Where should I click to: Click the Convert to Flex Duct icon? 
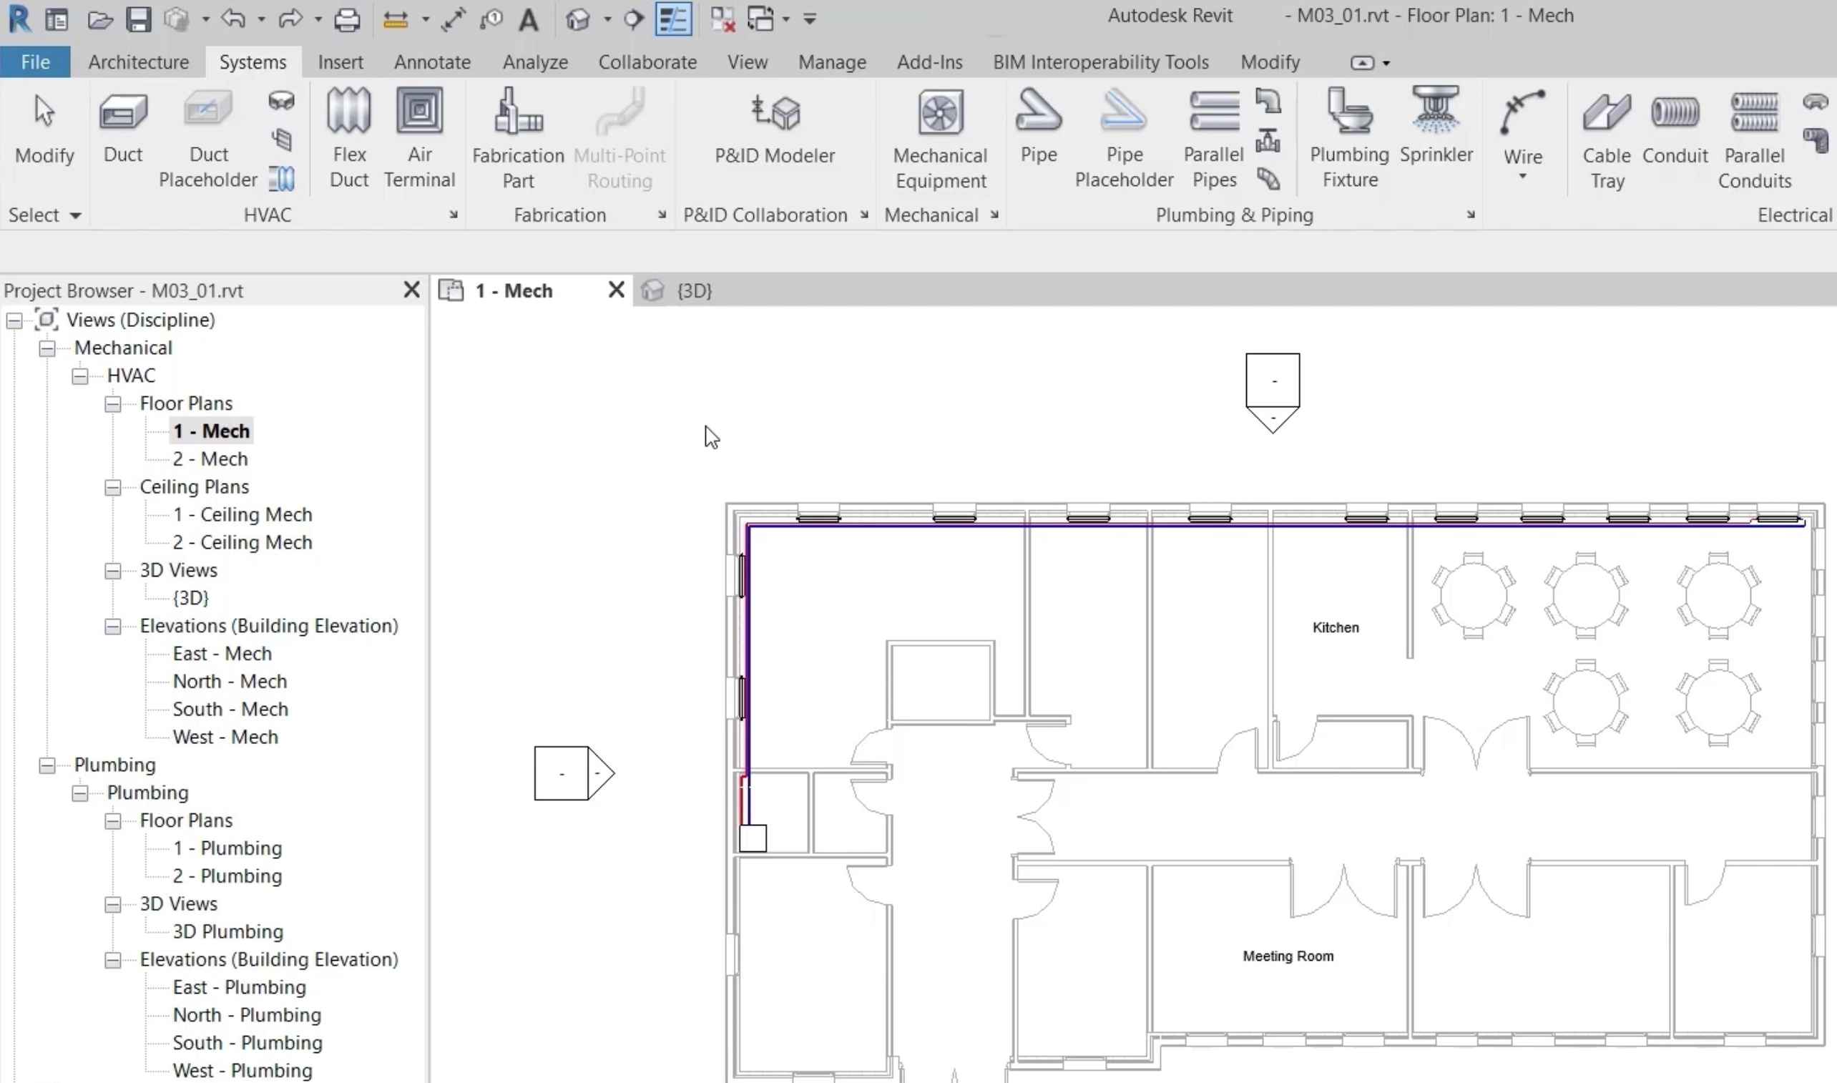point(281,179)
